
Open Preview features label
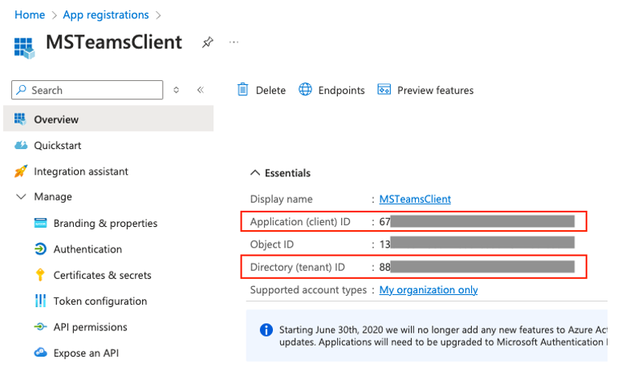[435, 91]
